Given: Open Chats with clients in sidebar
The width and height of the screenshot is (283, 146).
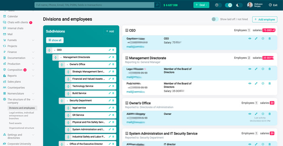Looking at the screenshot, I should pos(18,22).
